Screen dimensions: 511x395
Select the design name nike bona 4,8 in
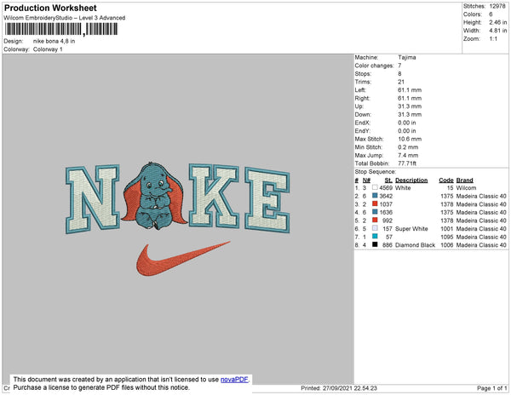55,41
